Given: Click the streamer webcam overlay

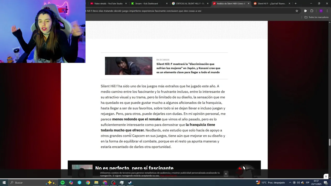Looking at the screenshot, I should (x=43, y=31).
